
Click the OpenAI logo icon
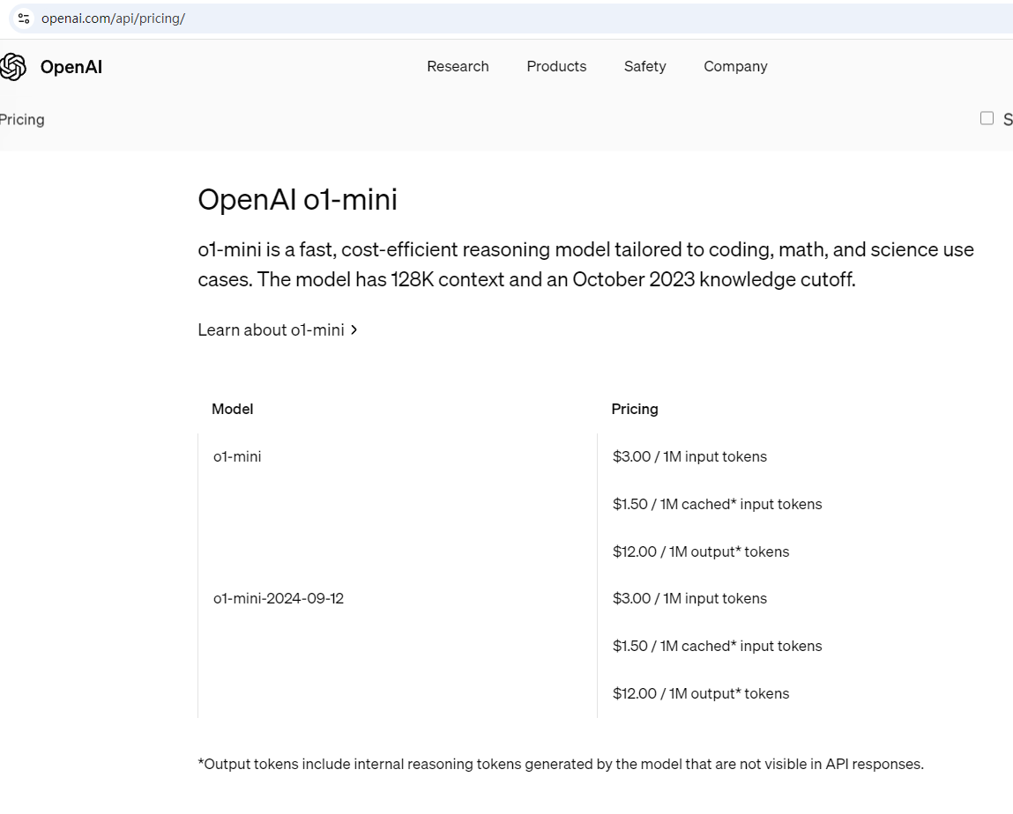13,66
